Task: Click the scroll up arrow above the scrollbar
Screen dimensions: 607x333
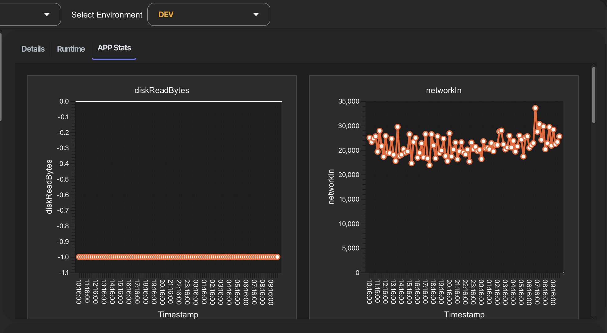Action: 593,65
